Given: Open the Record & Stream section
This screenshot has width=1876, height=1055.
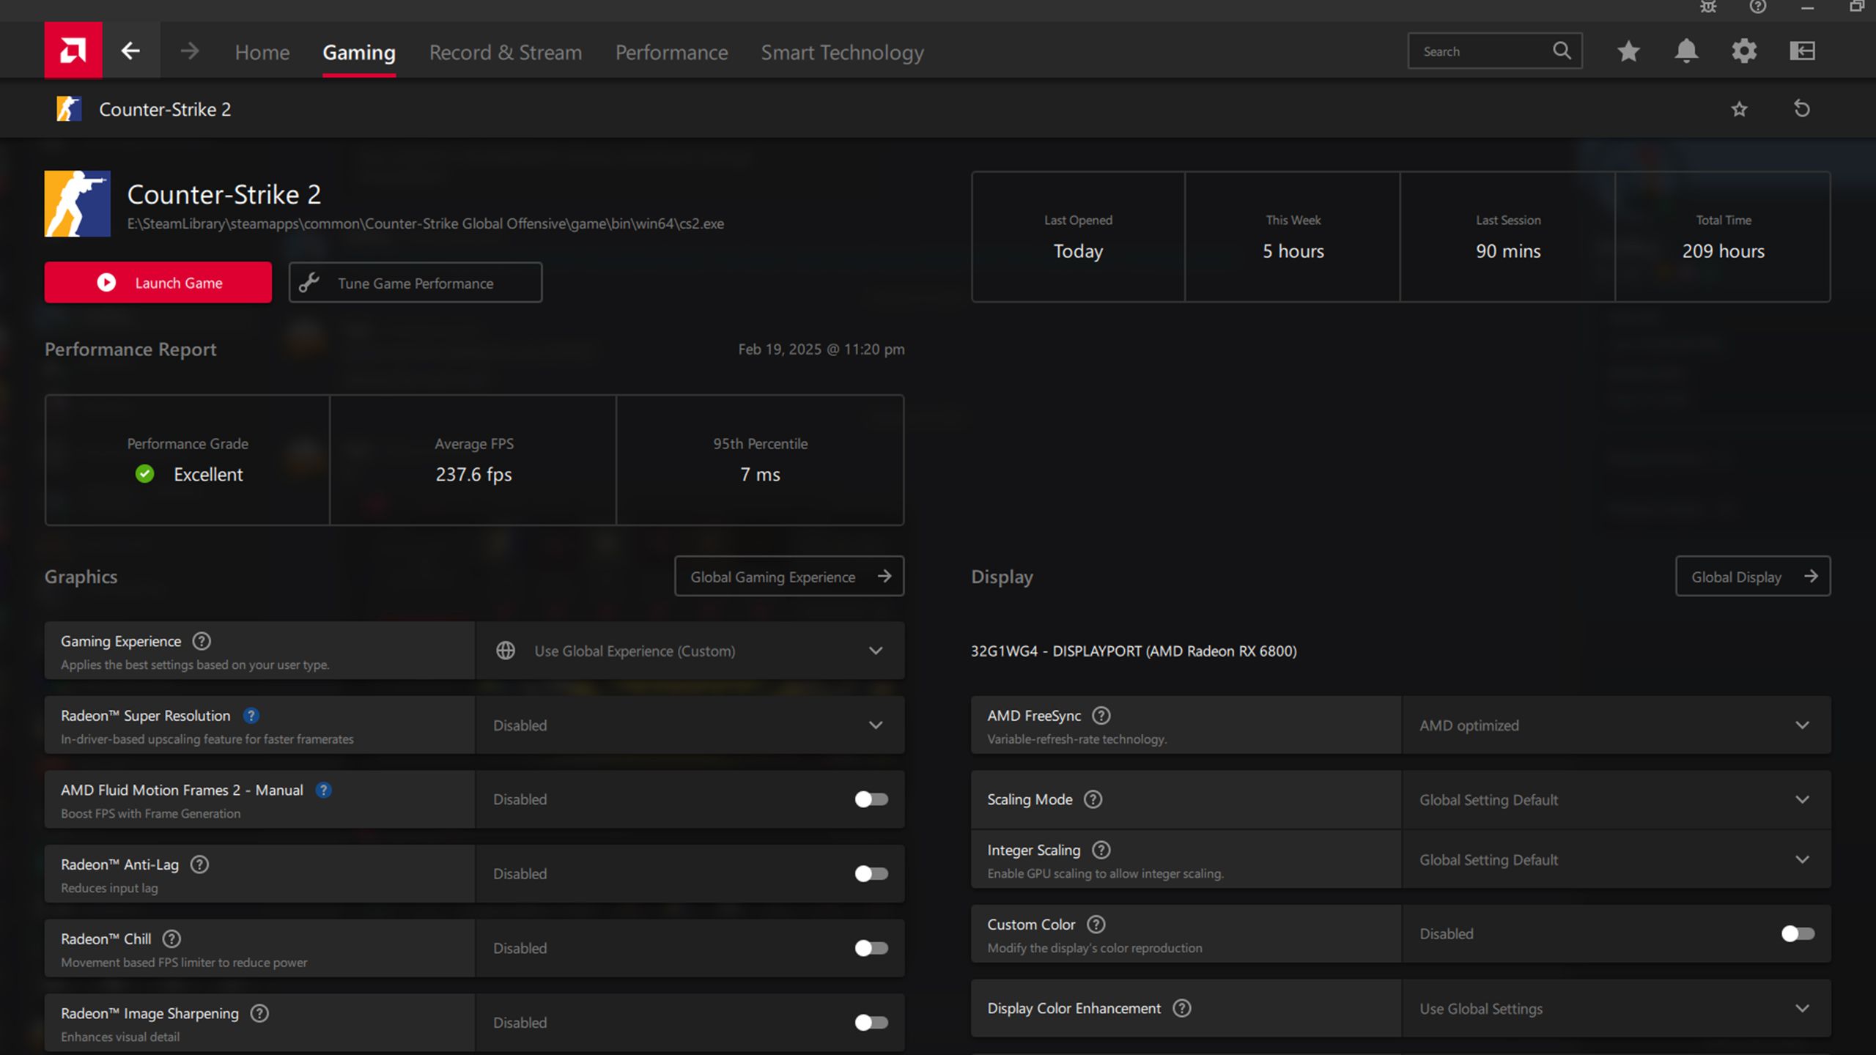Looking at the screenshot, I should (x=505, y=52).
